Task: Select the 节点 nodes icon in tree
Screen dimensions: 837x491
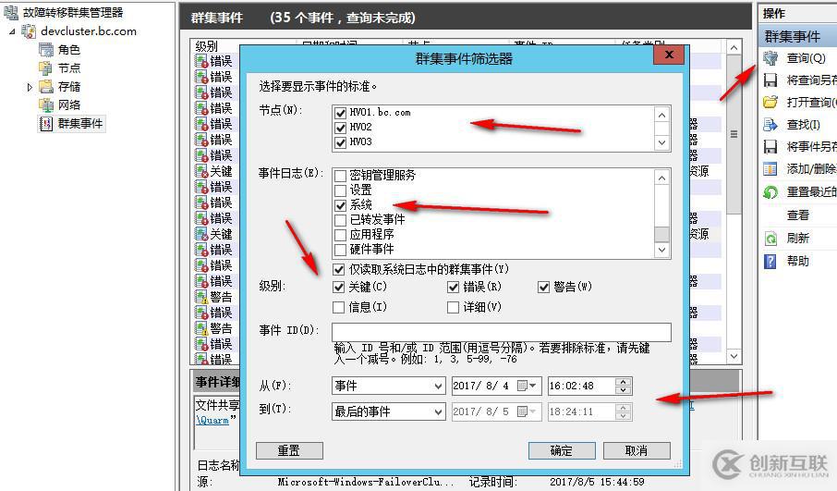Action: (46, 68)
